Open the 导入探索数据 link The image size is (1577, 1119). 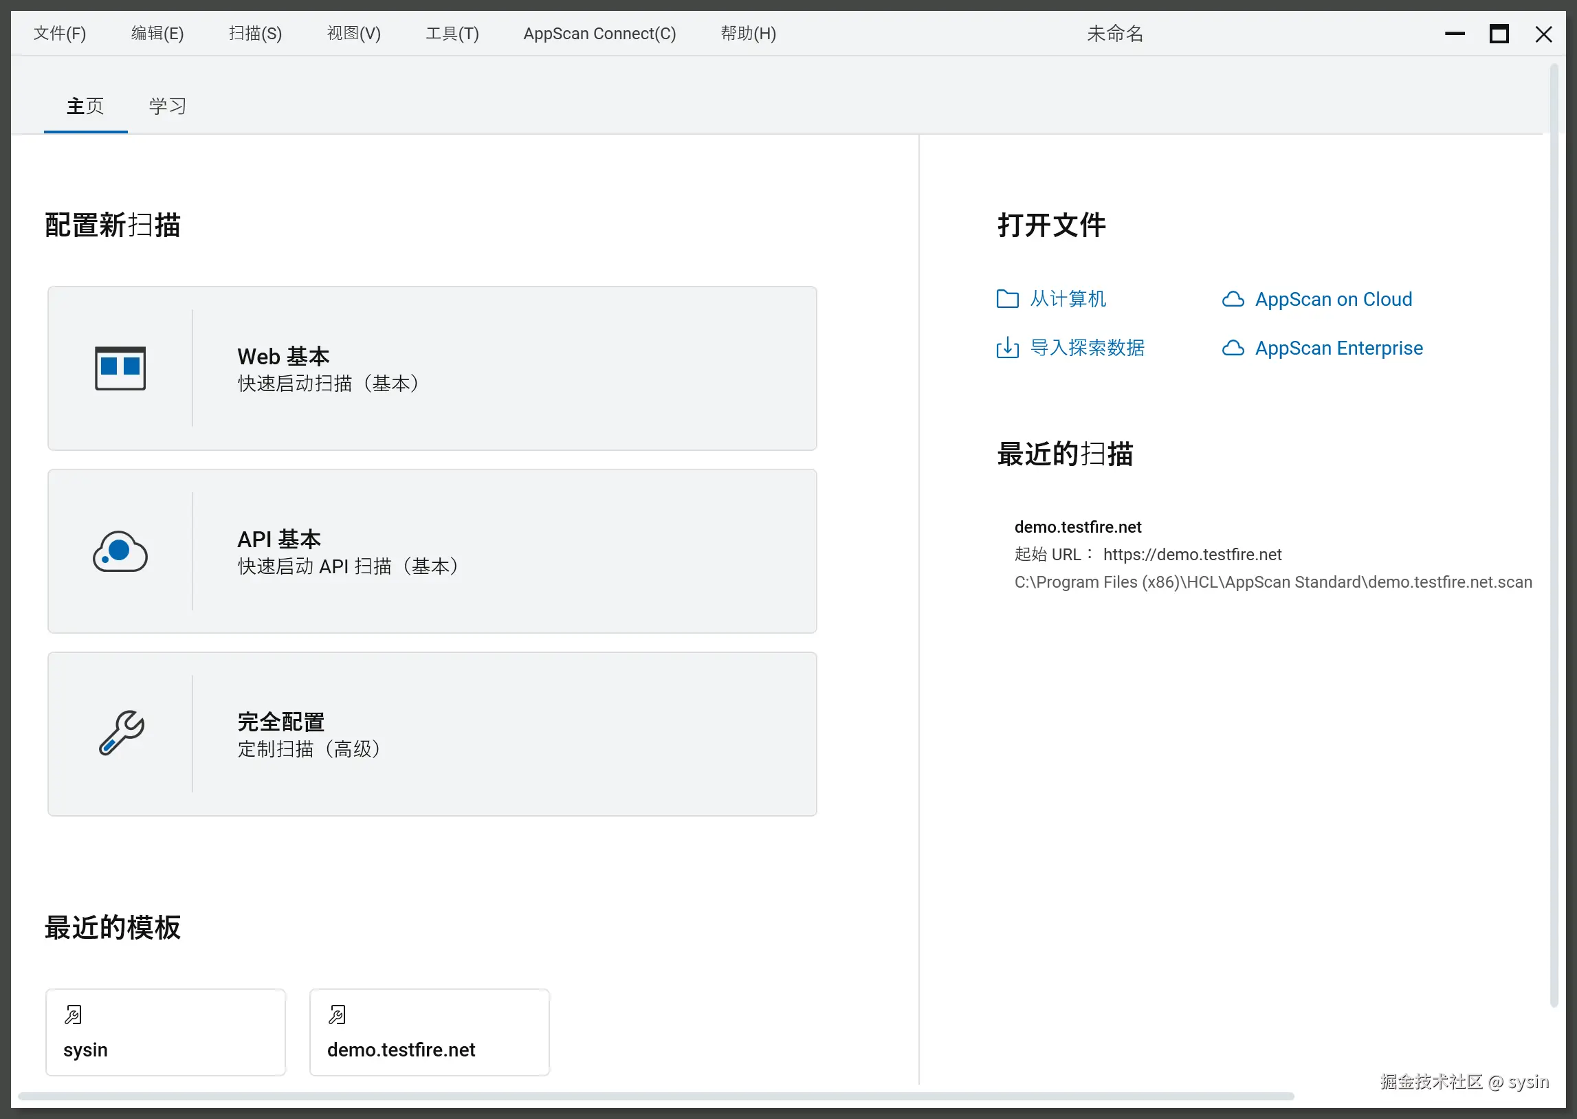point(1086,348)
